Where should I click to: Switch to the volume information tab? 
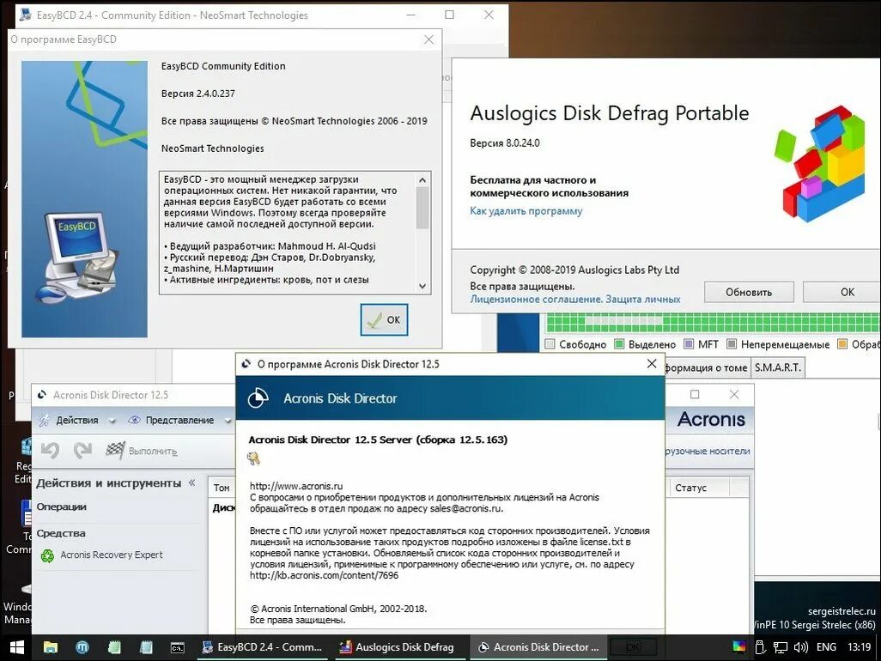(707, 368)
